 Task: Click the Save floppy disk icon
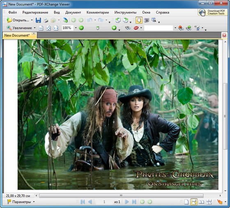click(38, 20)
